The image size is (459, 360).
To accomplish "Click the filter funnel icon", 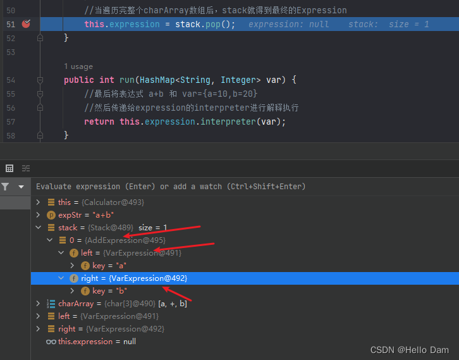I will [5, 187].
